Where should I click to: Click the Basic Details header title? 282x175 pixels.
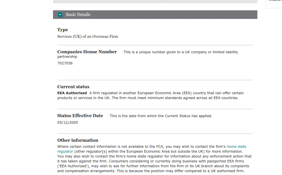(78, 15)
